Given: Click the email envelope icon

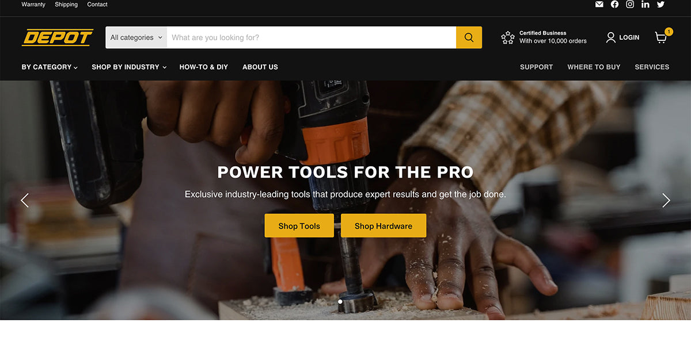Looking at the screenshot, I should tap(599, 4).
